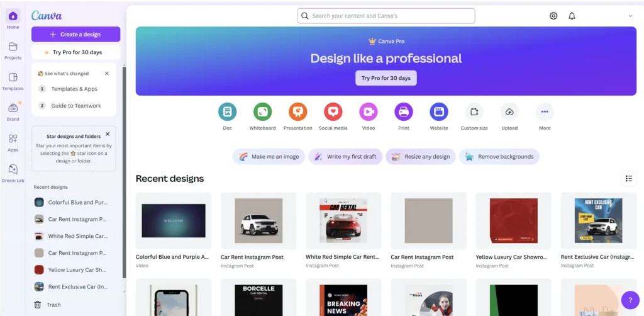Expand More design types

coord(545,112)
